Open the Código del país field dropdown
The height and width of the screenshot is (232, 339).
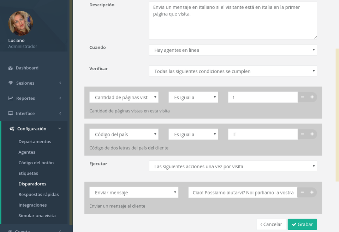(124, 134)
